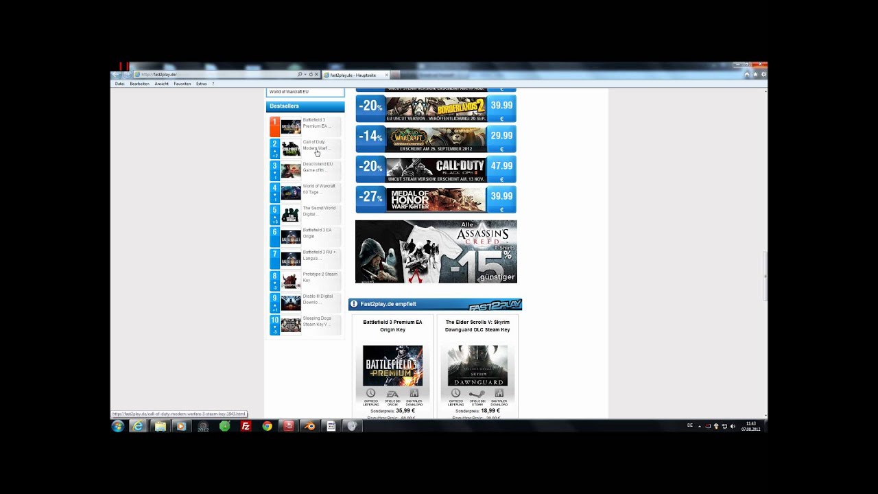Viewport: 878px width, 494px height.
Task: Click Call of Duty Black Ops II banner
Action: pyautogui.click(x=436, y=169)
